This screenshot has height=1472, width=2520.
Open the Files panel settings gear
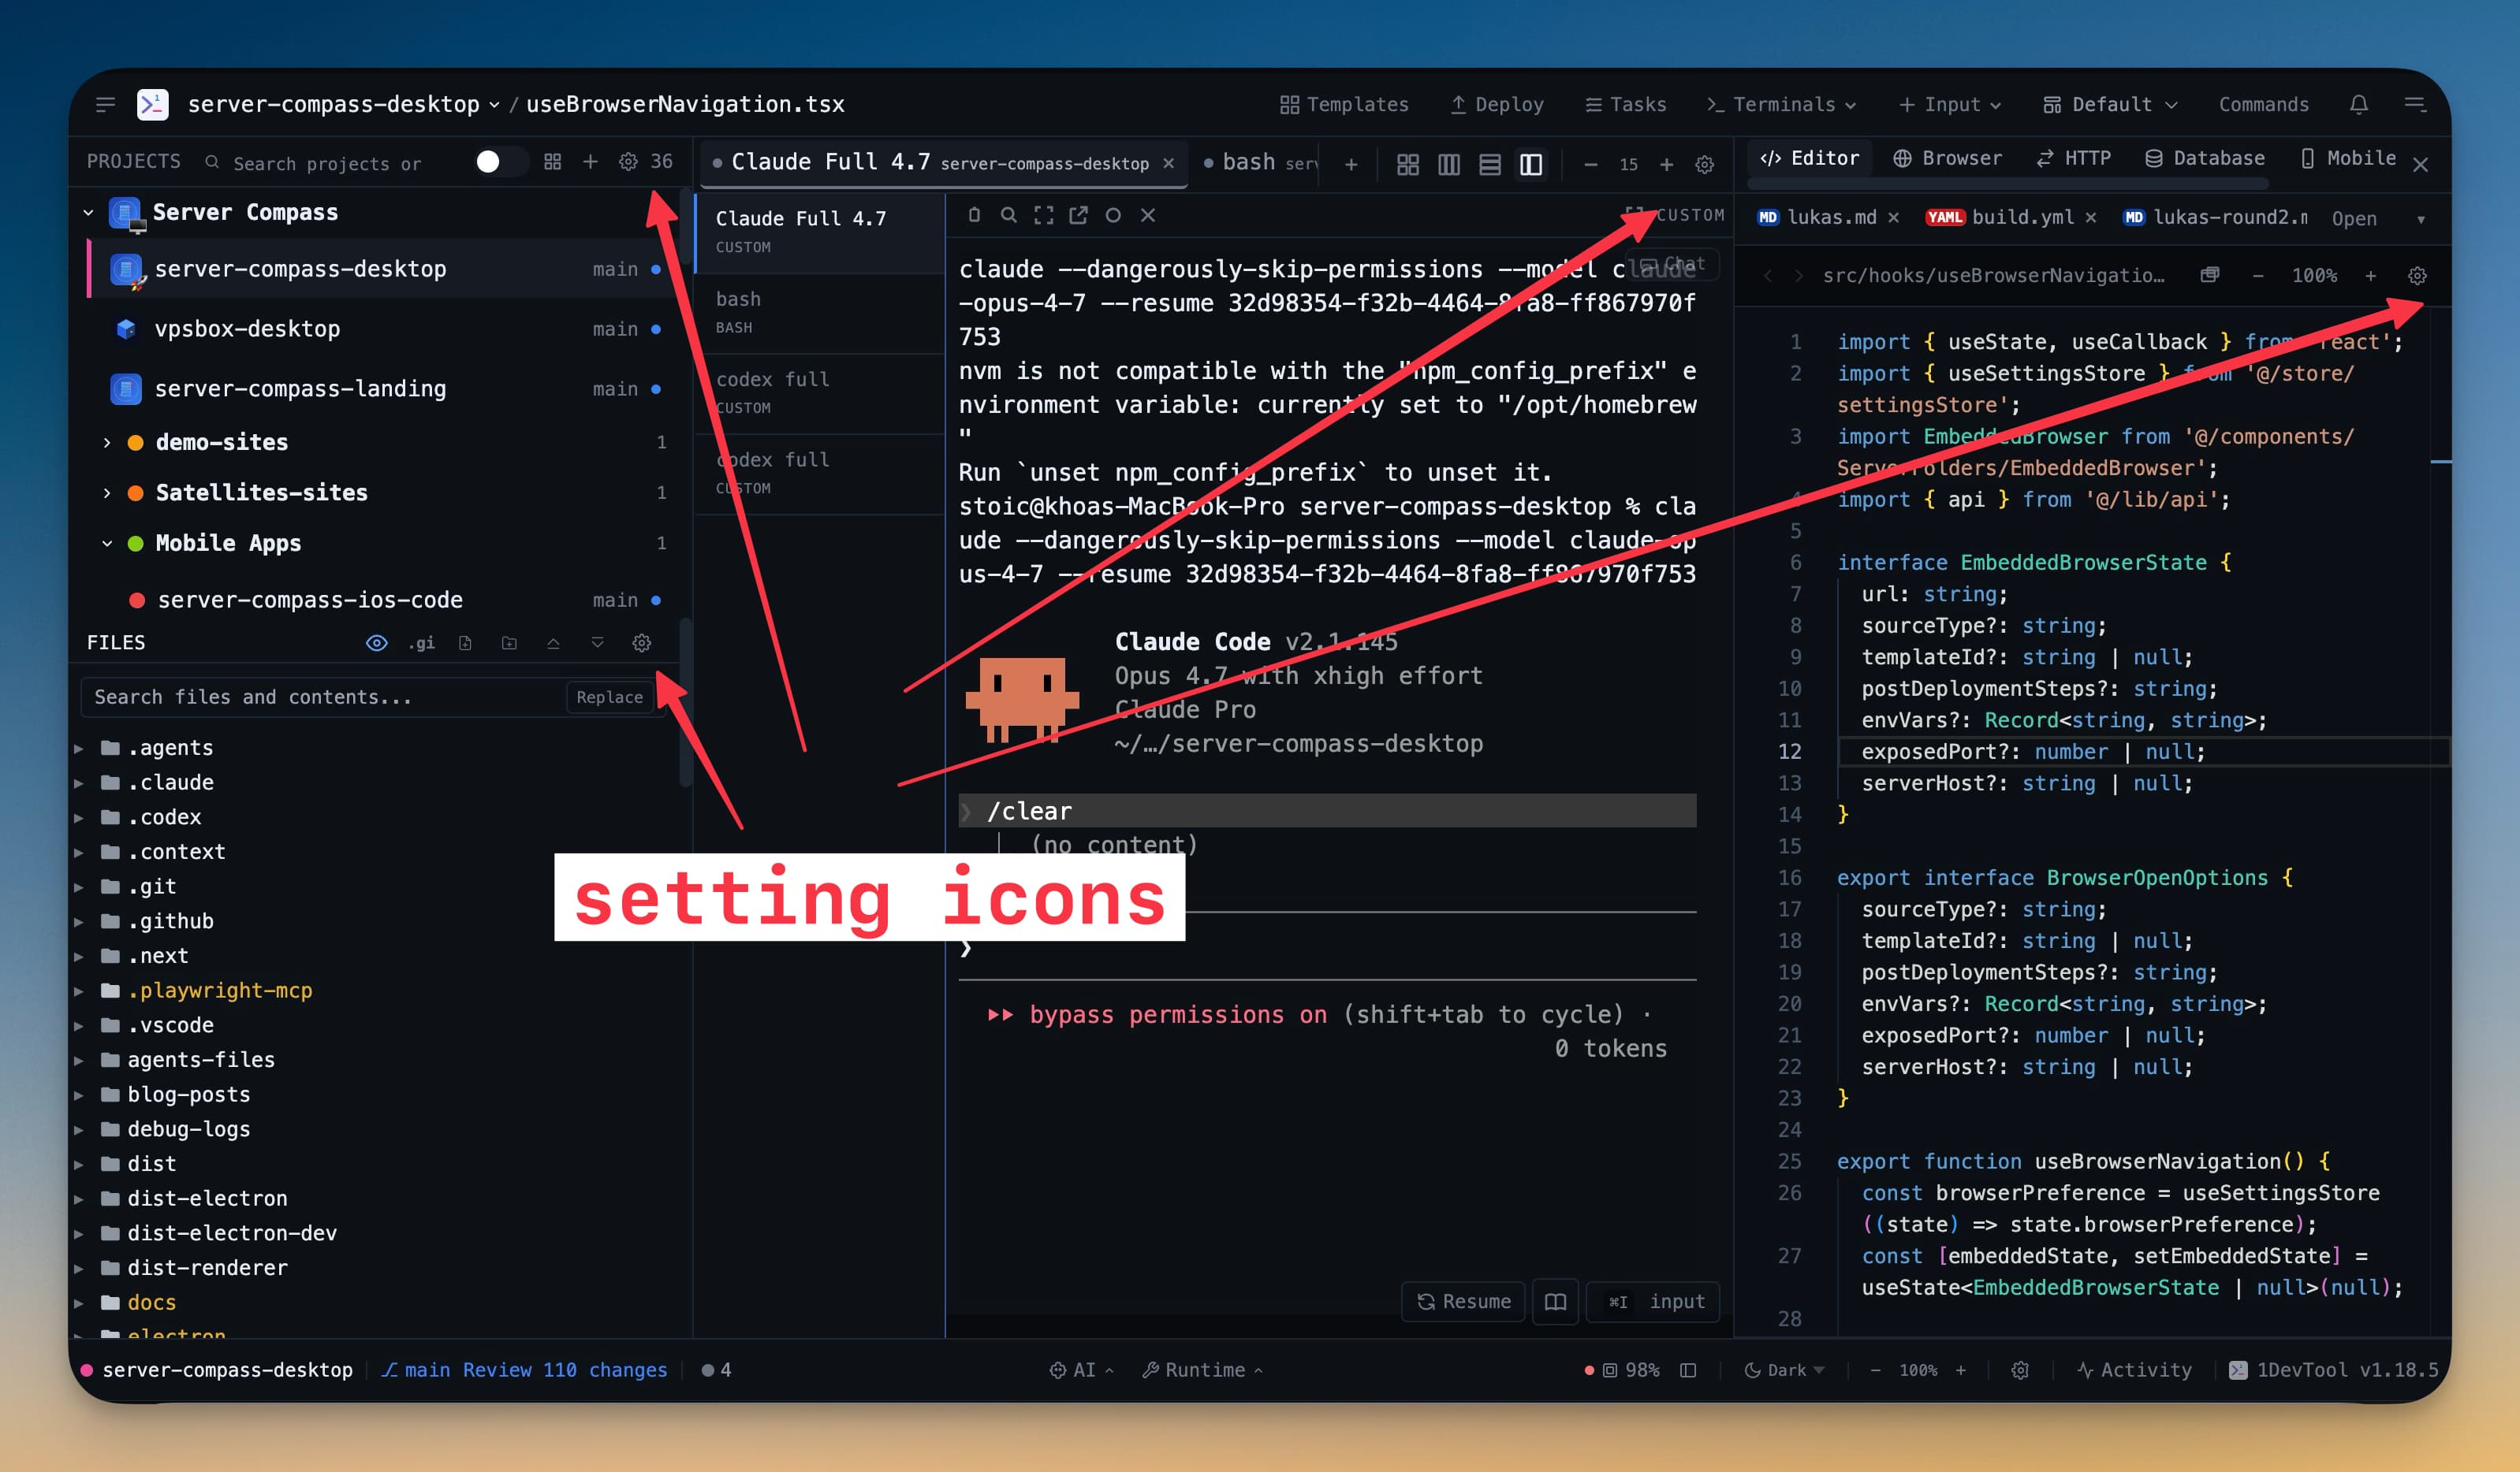[x=642, y=642]
